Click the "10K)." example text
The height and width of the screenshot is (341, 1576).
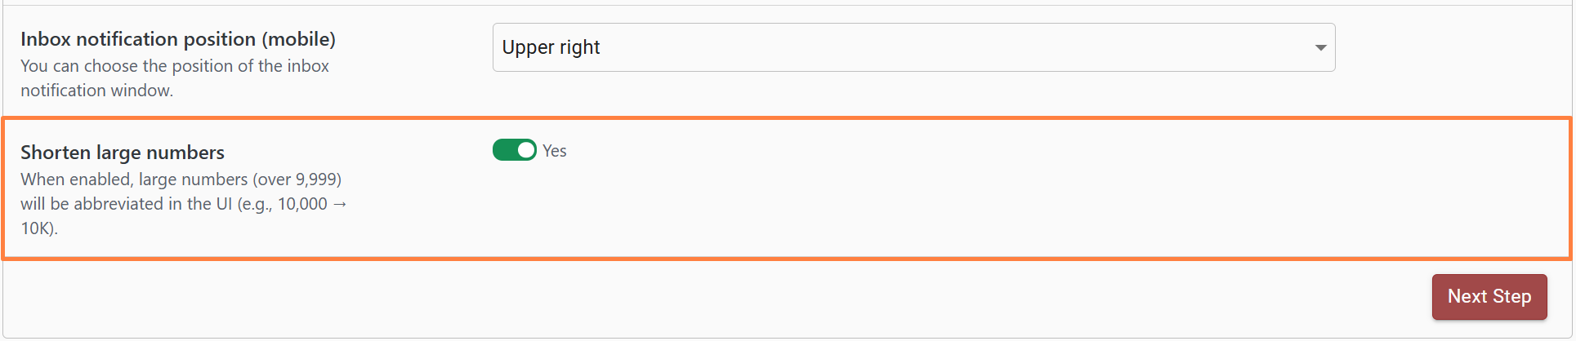[x=39, y=228]
